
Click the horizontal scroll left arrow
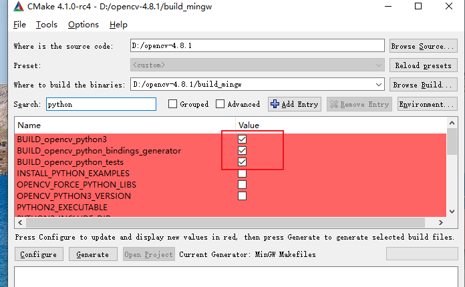[x=20, y=222]
